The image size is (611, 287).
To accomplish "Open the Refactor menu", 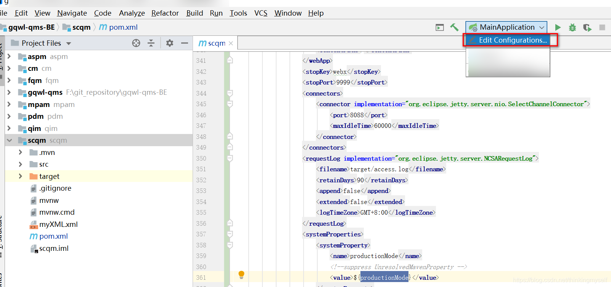I will [165, 13].
